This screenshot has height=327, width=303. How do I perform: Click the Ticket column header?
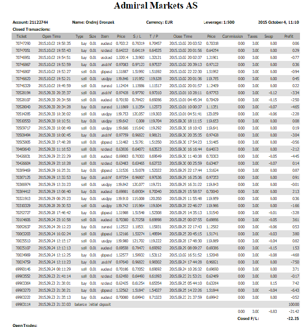(x=21, y=36)
